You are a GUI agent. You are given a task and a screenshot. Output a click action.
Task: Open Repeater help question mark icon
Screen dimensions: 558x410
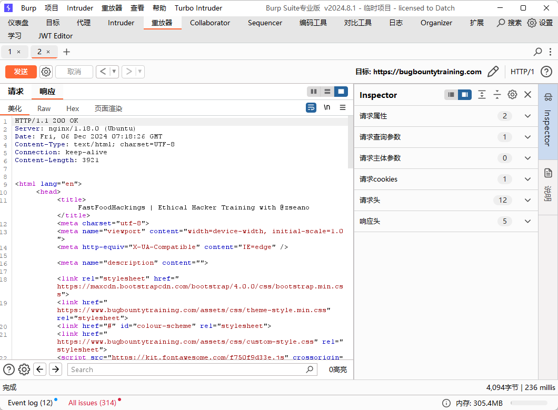point(546,72)
